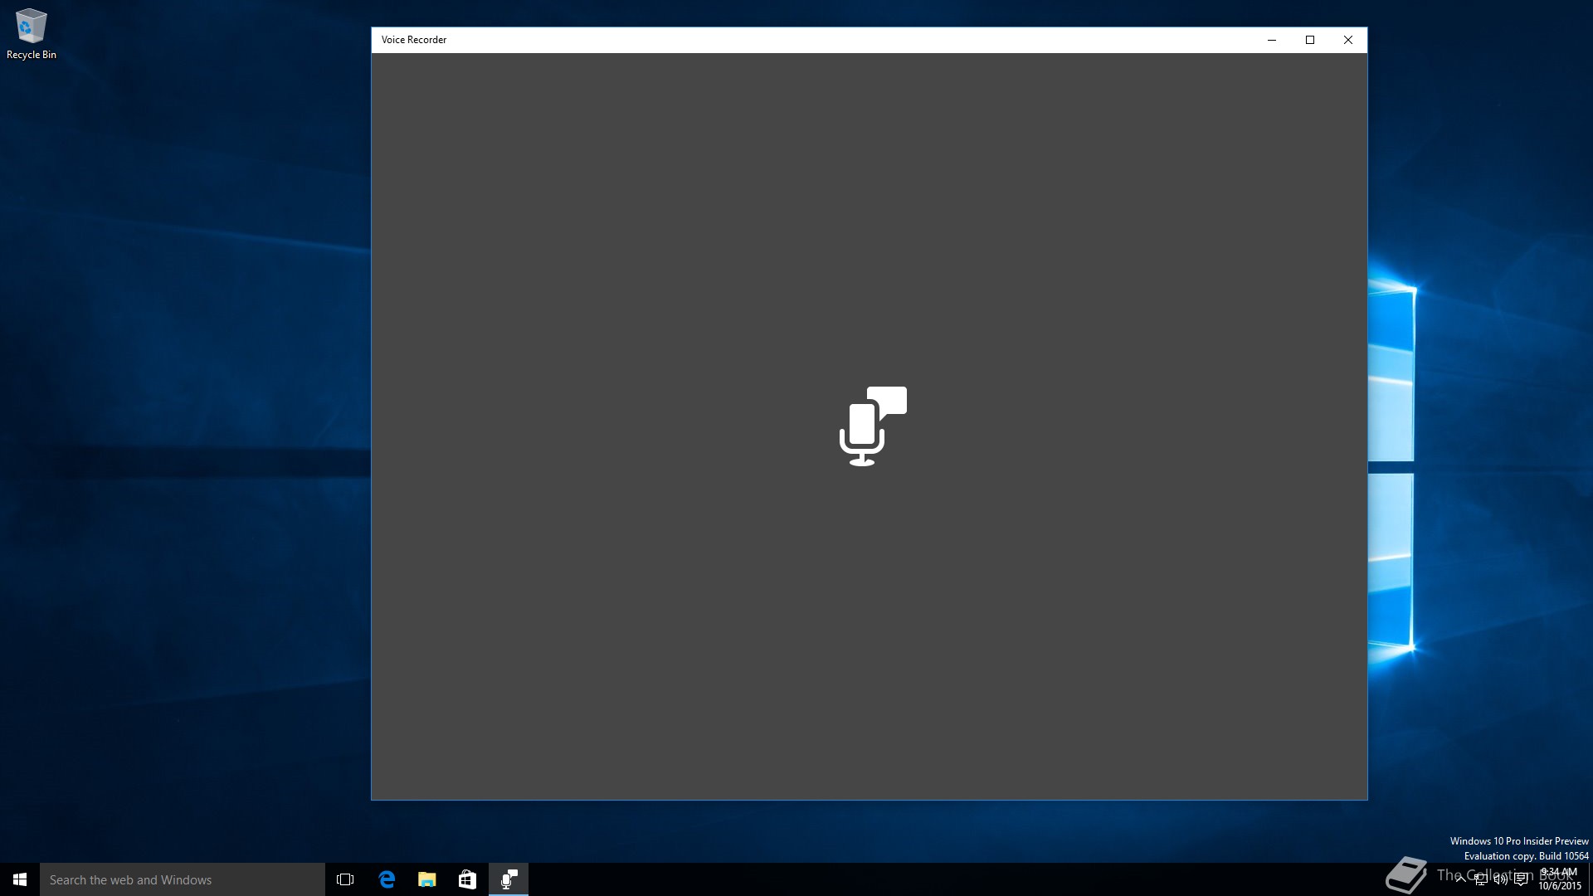The width and height of the screenshot is (1593, 896).
Task: Open the Store app from the taskbar
Action: coord(467,879)
